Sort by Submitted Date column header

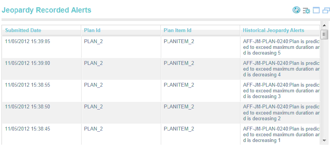tap(23, 30)
